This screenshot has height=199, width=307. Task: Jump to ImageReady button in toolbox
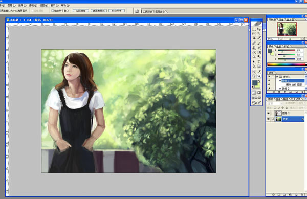pos(256,102)
